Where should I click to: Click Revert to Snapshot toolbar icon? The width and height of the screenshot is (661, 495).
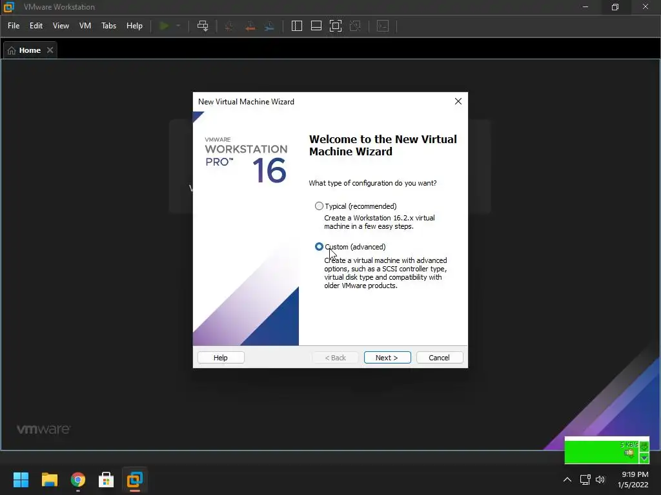(250, 26)
